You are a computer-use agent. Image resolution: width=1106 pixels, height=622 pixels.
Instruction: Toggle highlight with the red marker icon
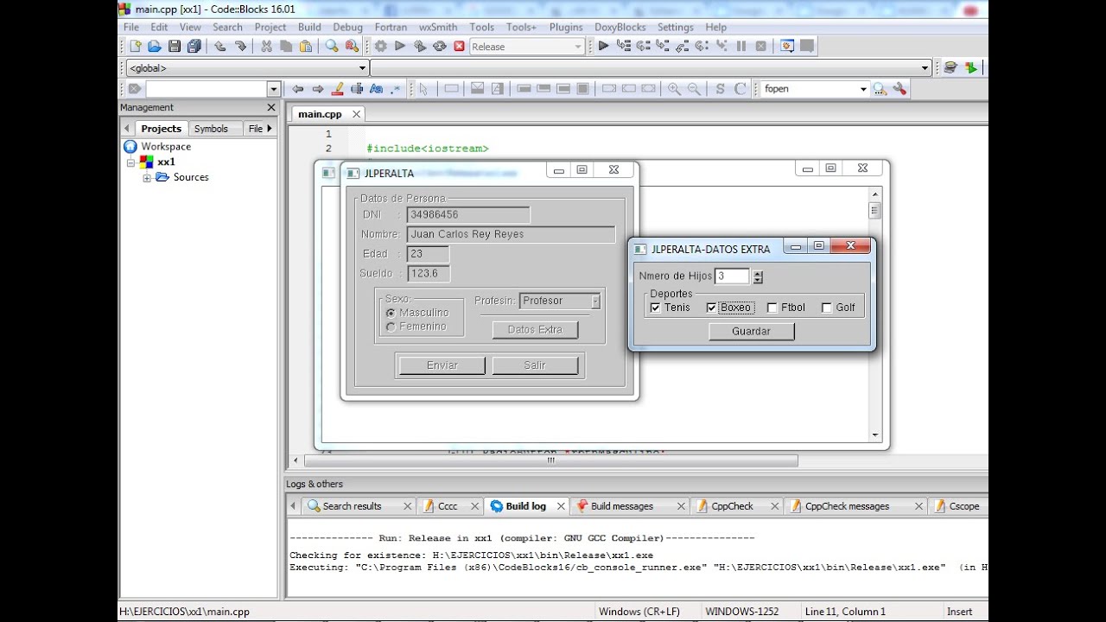pyautogui.click(x=338, y=89)
